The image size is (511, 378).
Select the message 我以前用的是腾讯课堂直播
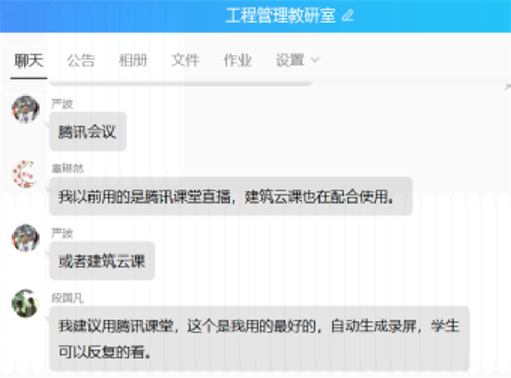pos(231,197)
